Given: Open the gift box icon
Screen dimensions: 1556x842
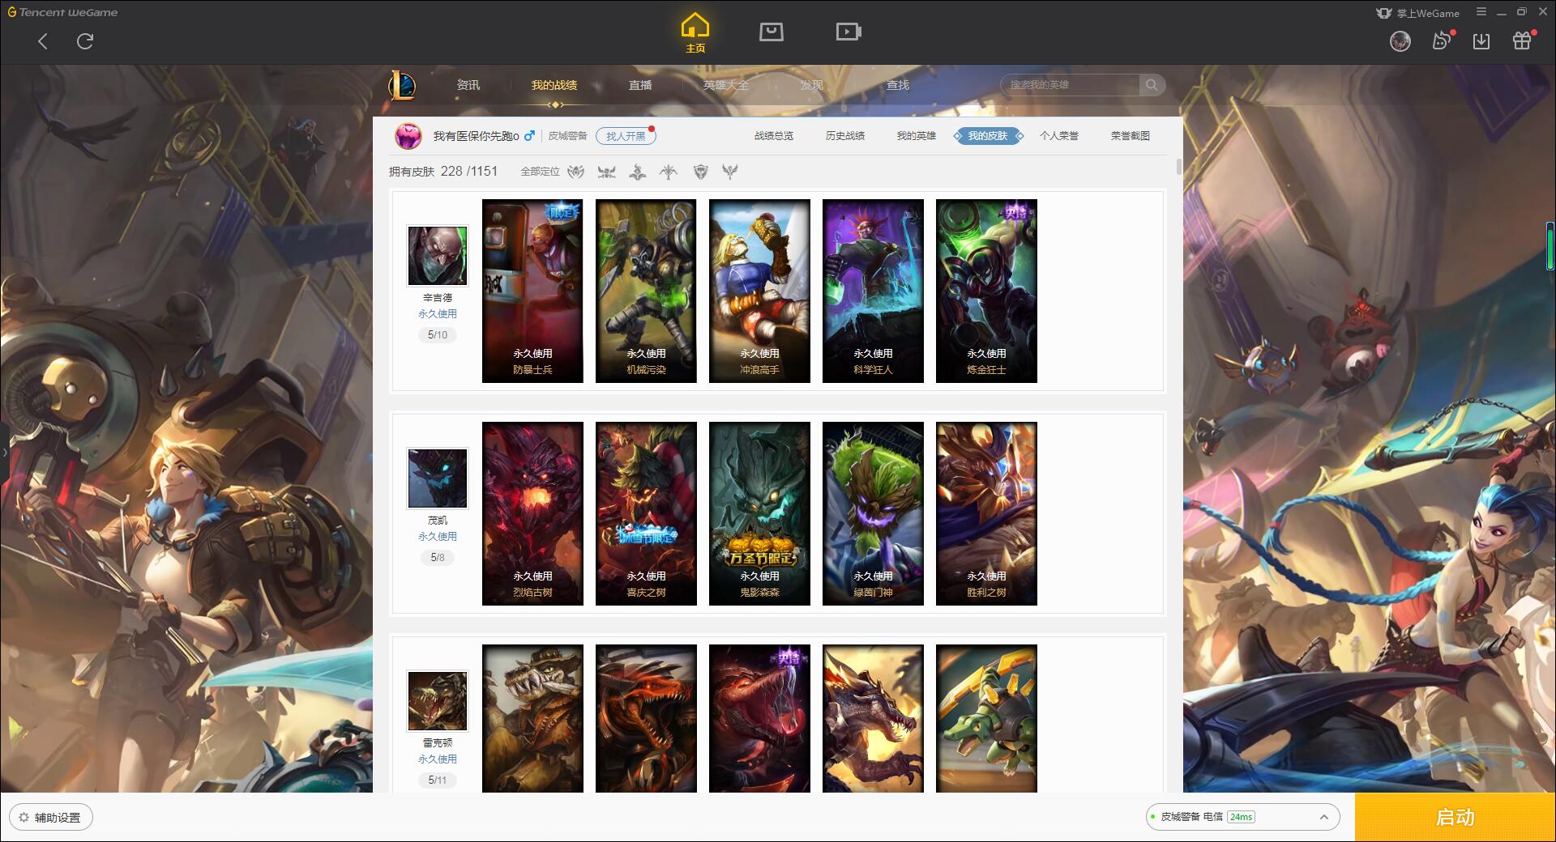Looking at the screenshot, I should coord(1522,40).
